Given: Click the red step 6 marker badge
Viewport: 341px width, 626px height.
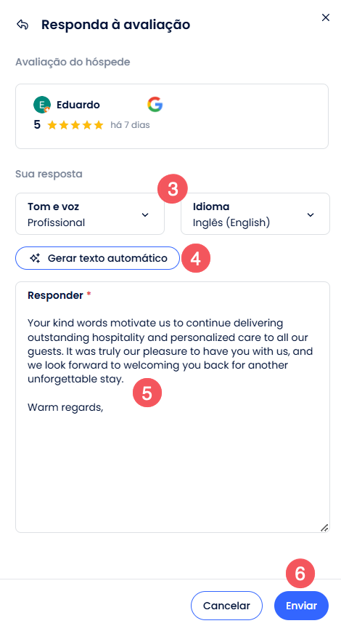Looking at the screenshot, I should (300, 574).
